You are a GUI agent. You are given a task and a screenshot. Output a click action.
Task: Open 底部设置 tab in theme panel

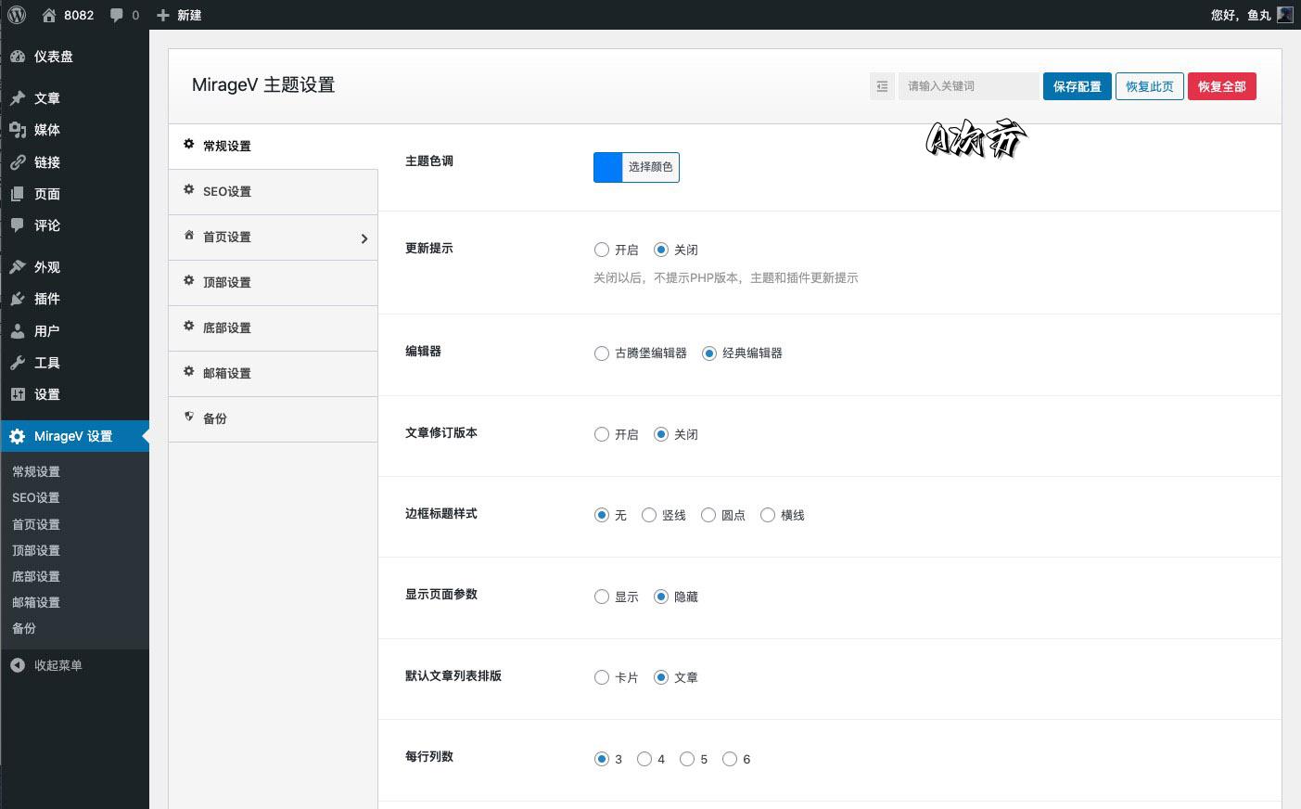pos(273,327)
